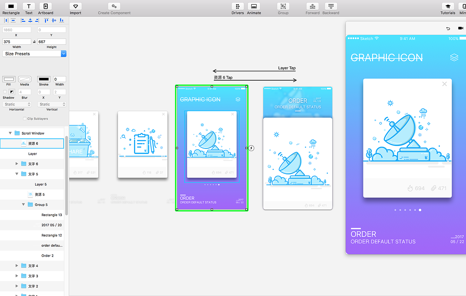Open Import from Sketch
Image resolution: width=466 pixels, height=296 pixels.
click(75, 7)
